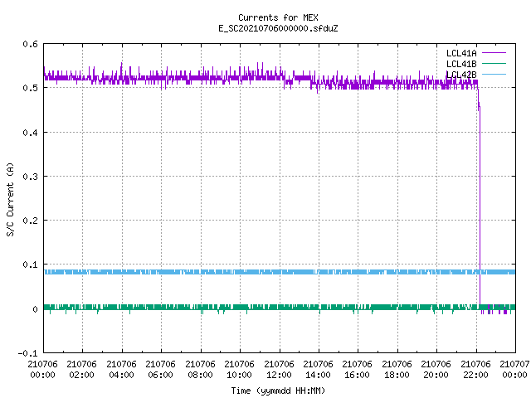Click the 210706 02:00 x-axis tick label
Viewport: 531px width, 398px height.
pos(81,369)
